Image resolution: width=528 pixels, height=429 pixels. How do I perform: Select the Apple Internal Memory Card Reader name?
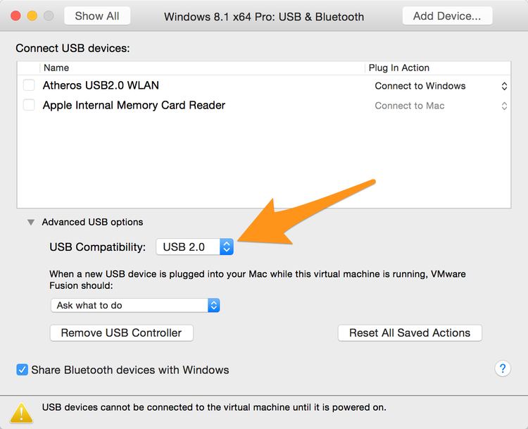pos(134,105)
